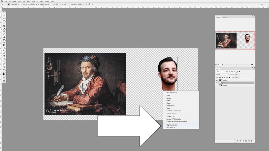Image resolution: width=269 pixels, height=151 pixels.
Task: Select the Move tool
Action: pyautogui.click(x=4, y=15)
